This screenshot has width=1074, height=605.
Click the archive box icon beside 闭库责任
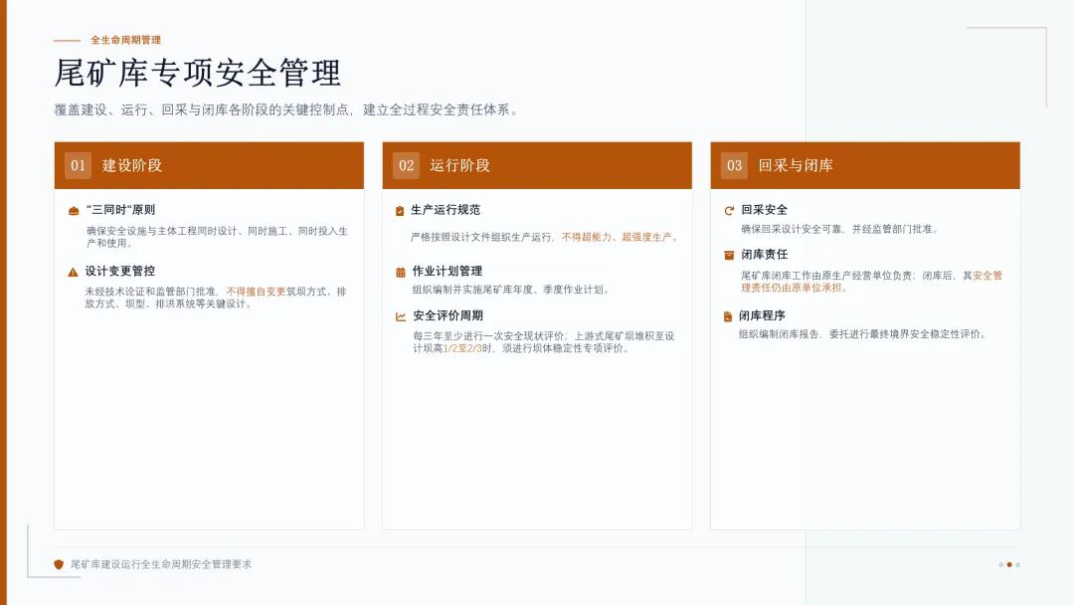(x=729, y=255)
